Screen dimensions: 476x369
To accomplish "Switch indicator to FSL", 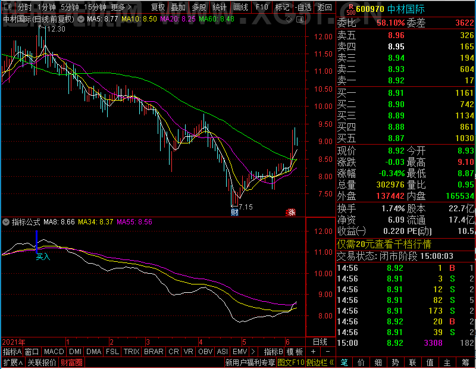I will pos(112,352).
